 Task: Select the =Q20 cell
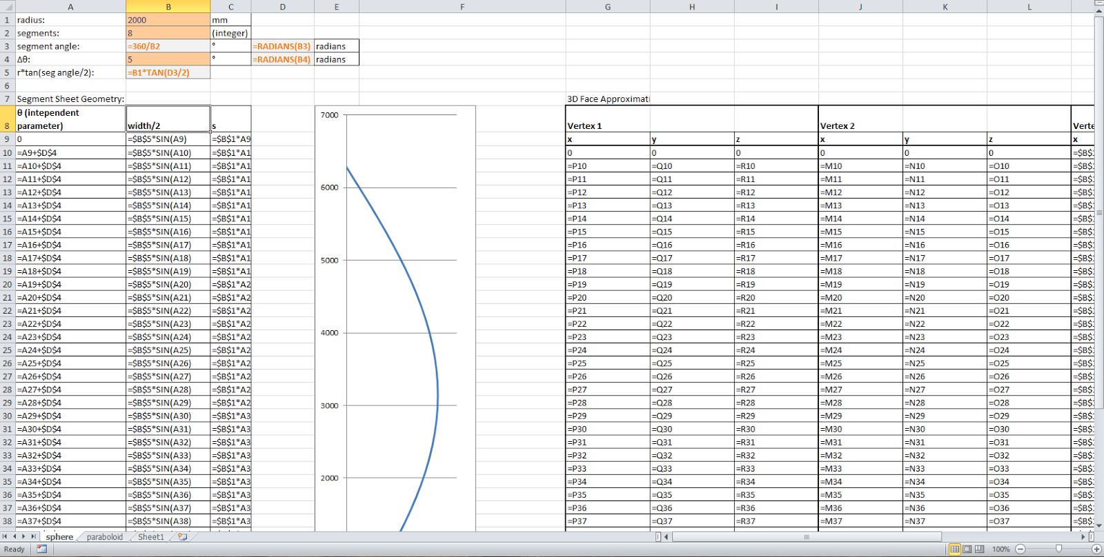click(x=692, y=298)
